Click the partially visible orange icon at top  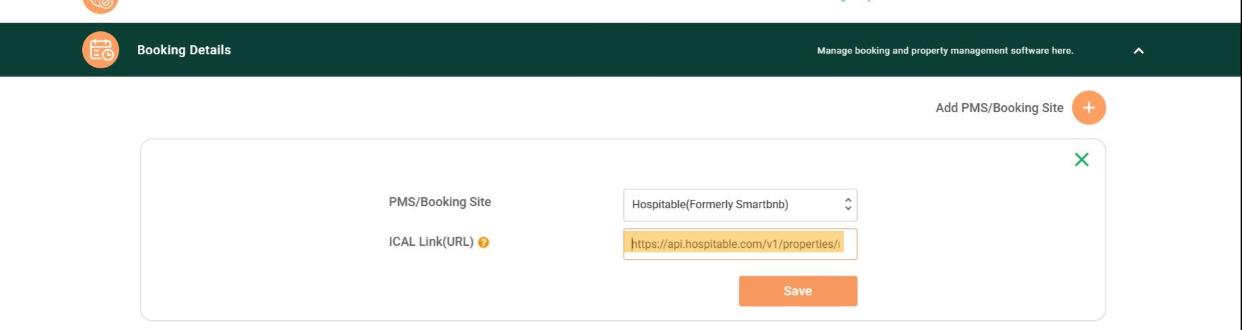pyautogui.click(x=101, y=6)
